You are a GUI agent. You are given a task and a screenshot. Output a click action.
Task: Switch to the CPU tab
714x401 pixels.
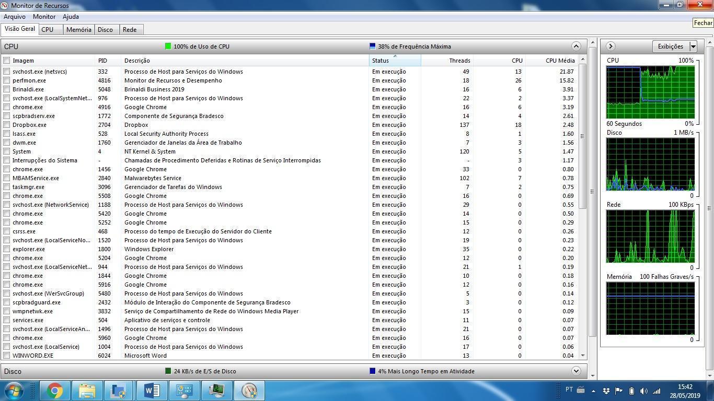[51, 30]
